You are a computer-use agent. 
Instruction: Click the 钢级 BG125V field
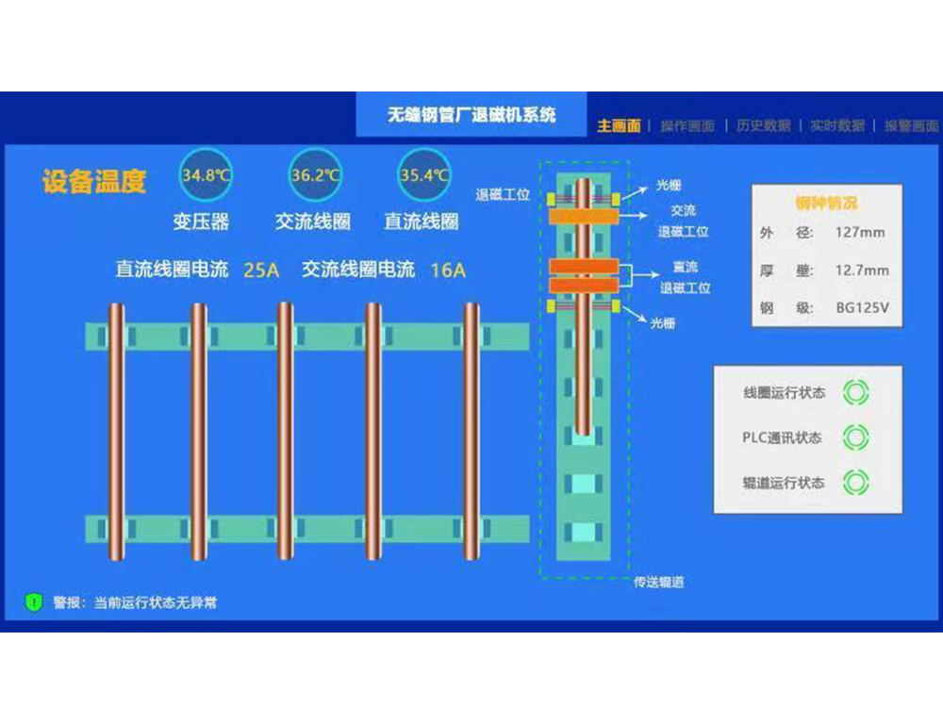point(862,307)
